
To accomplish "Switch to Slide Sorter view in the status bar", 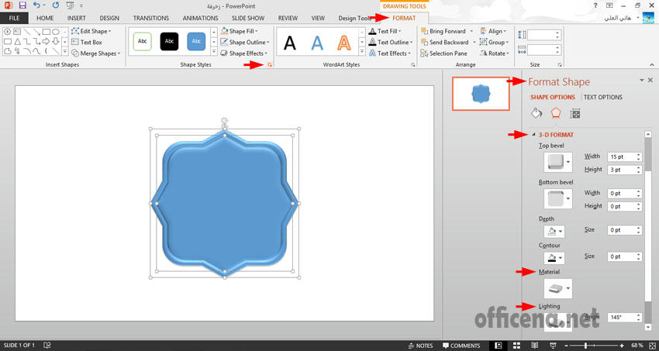I will 516,346.
